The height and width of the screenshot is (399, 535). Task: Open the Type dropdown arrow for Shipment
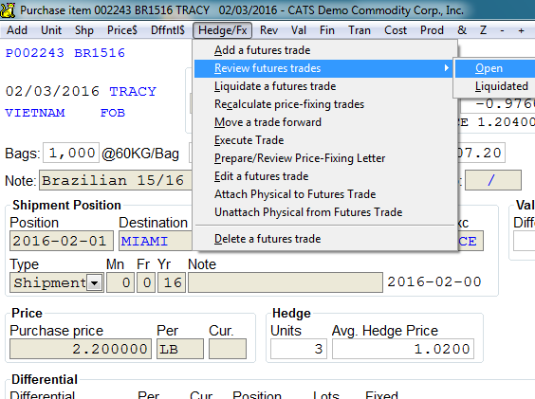[95, 282]
